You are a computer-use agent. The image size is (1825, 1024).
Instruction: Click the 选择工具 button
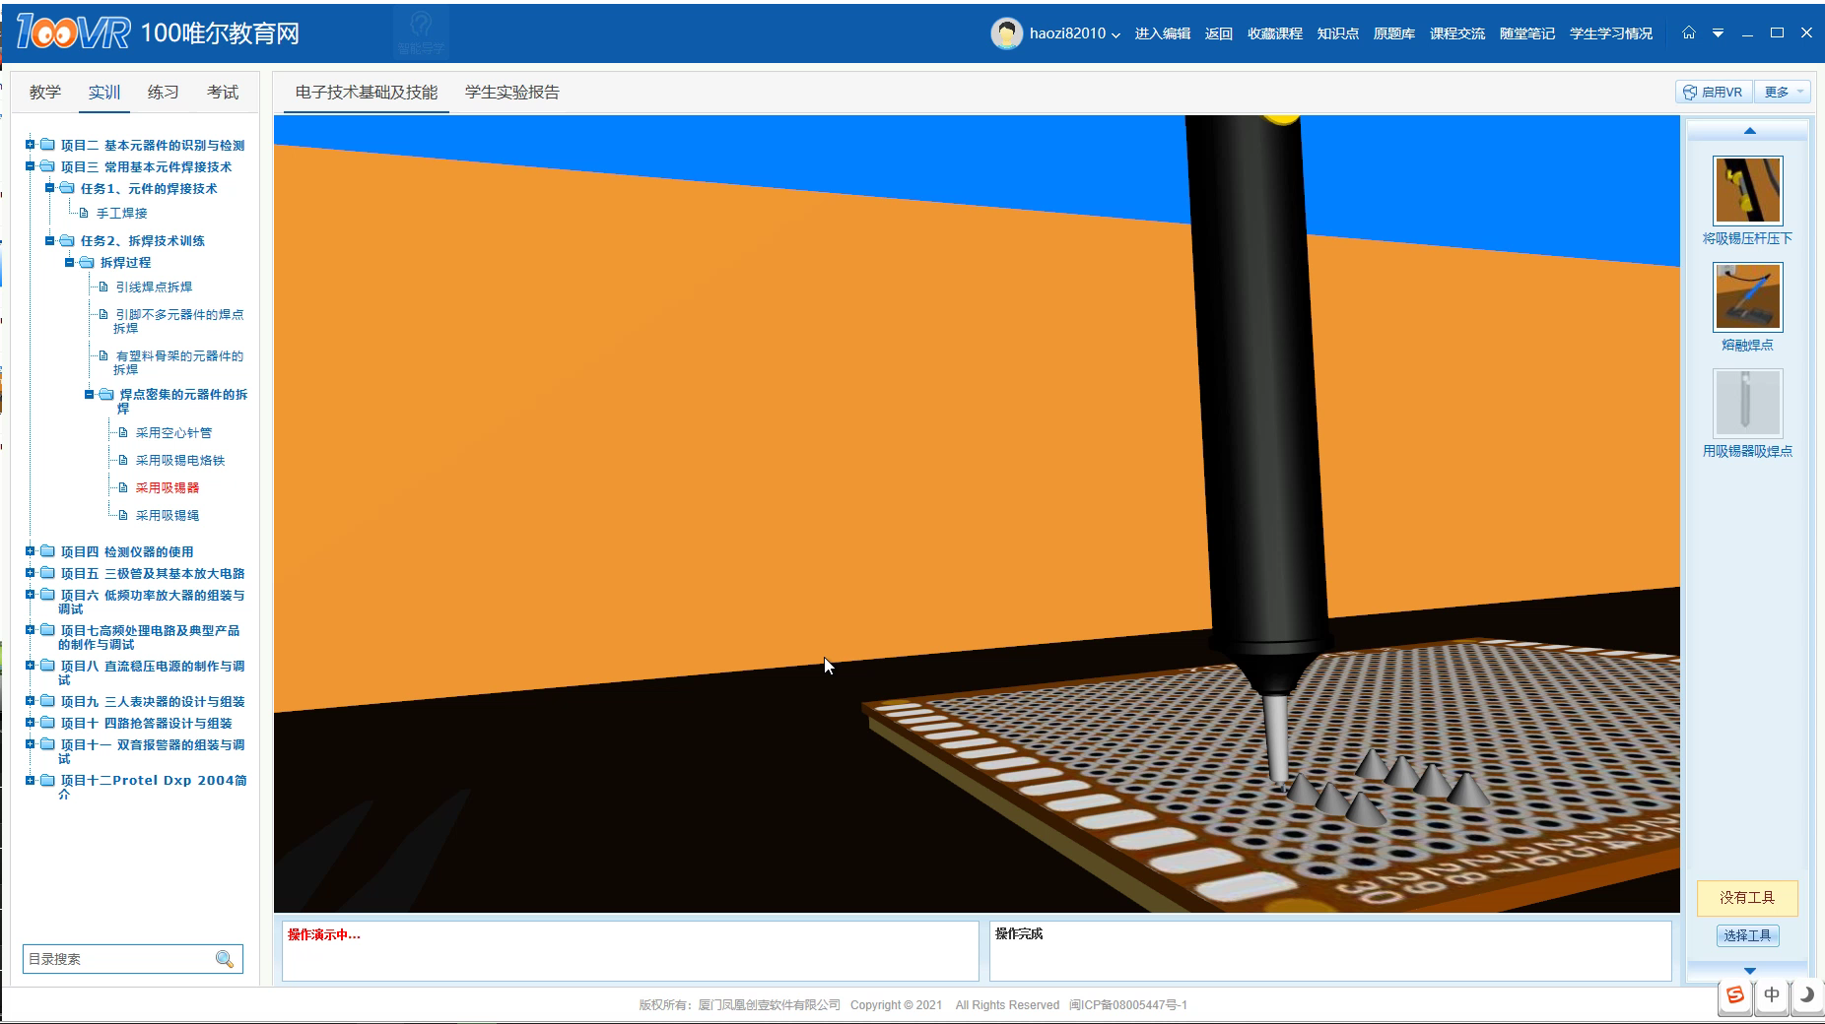(x=1747, y=935)
